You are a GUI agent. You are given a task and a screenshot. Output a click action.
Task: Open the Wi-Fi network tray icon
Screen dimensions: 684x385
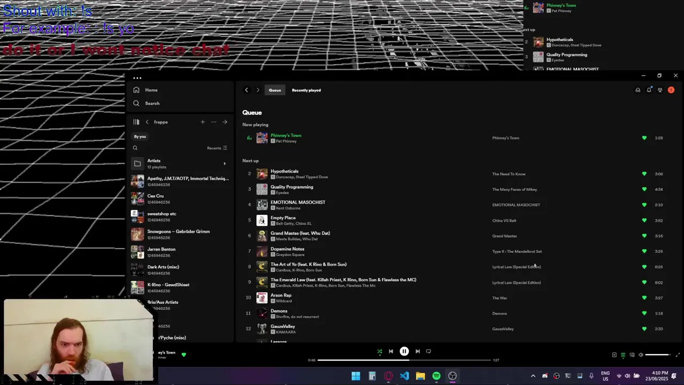(x=619, y=376)
